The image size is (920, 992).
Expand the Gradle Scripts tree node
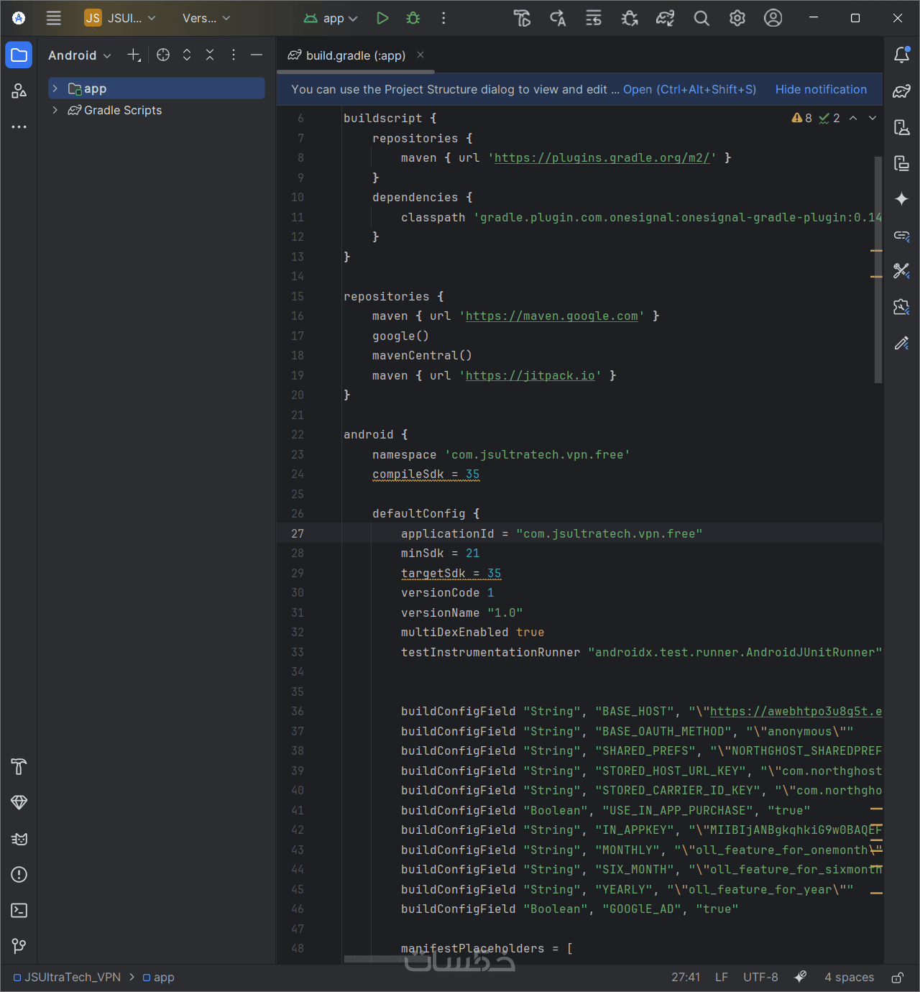click(x=55, y=110)
